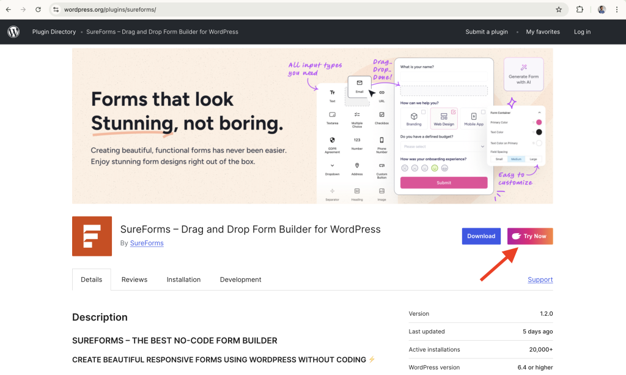Click the orange SureForms plugin icon
Viewport: 626px width, 375px height.
coord(92,236)
